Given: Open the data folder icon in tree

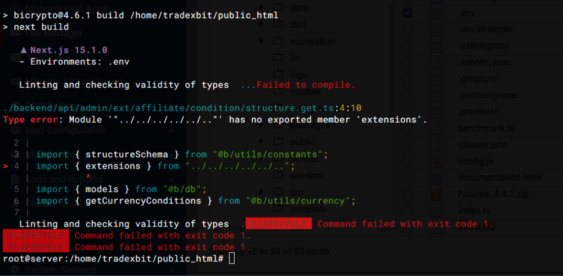Looking at the screenshot, I should 278,7.
